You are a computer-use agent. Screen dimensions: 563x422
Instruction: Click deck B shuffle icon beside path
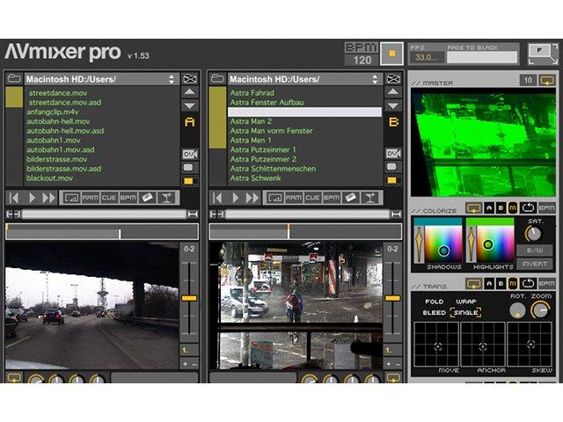pos(393,78)
